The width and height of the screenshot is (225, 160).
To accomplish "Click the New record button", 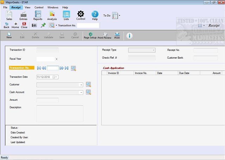I will tap(9, 35).
